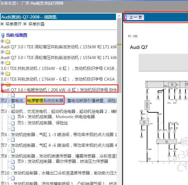This screenshot has width=188, height=185.
Task: Select Audi Q7 3.6 l 电喷发动机 BHK entry
Action: pyautogui.click(x=59, y=90)
